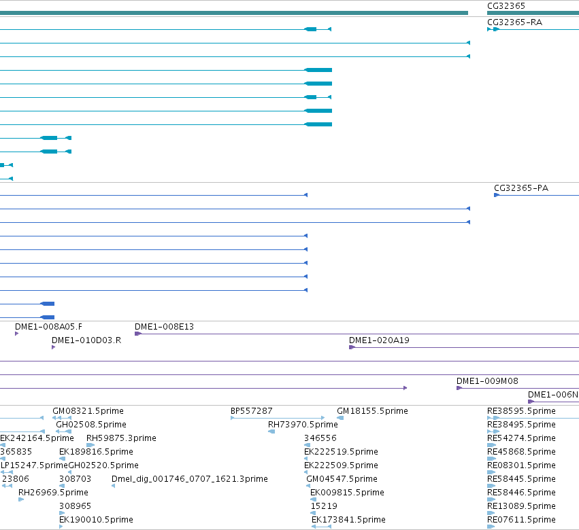Click the CG32365-PA protein label
Image resolution: width=579 pixels, height=530 pixels.
pos(521,188)
